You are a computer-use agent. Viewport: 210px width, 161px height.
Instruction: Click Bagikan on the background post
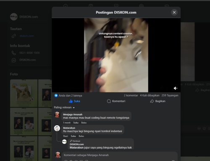click(x=202, y=90)
